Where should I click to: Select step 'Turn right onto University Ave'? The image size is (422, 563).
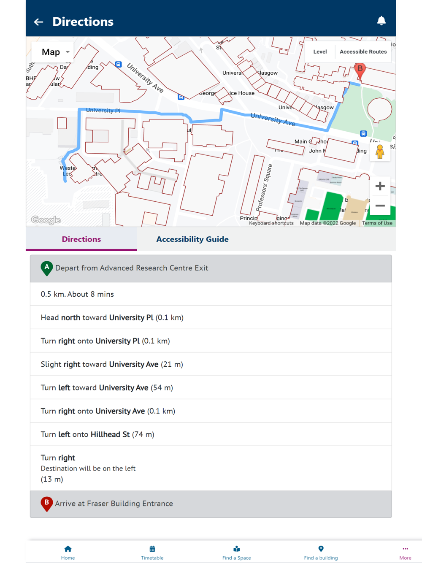[211, 411]
